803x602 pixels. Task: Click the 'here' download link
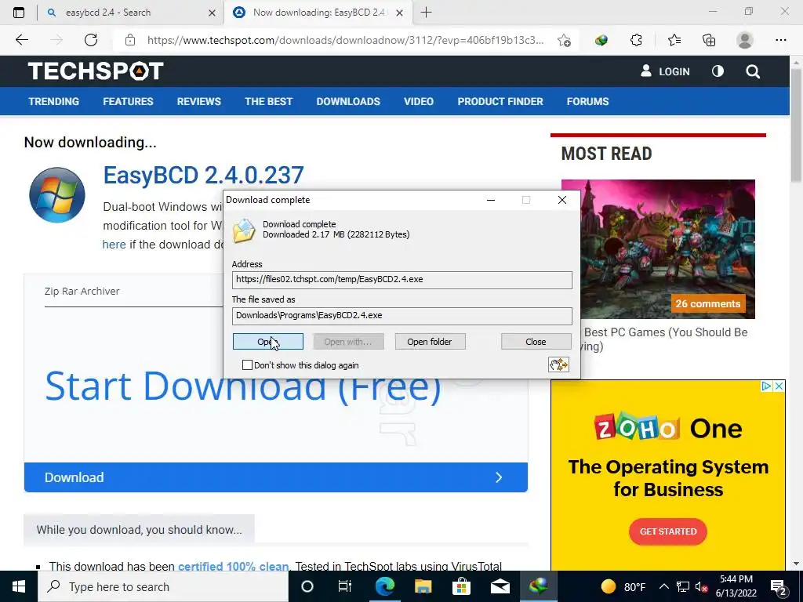(x=114, y=245)
